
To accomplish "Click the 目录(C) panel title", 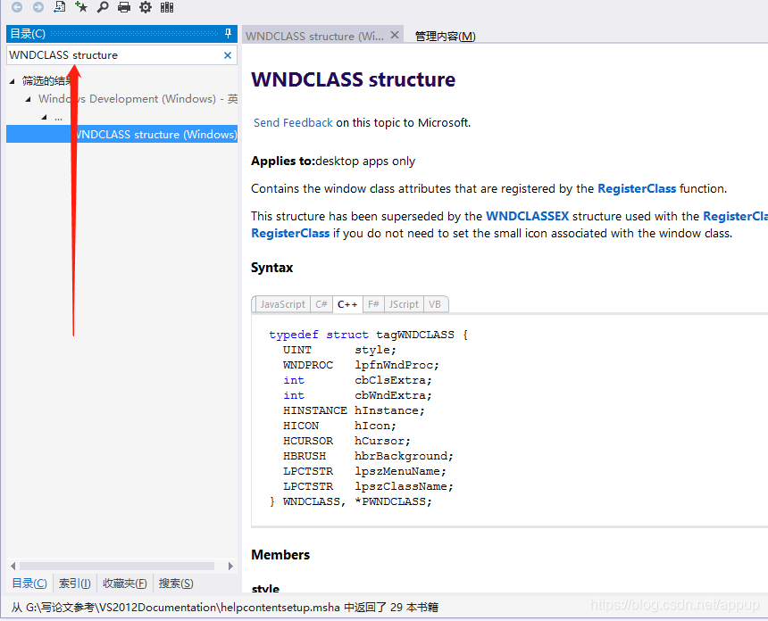I will click(x=28, y=34).
